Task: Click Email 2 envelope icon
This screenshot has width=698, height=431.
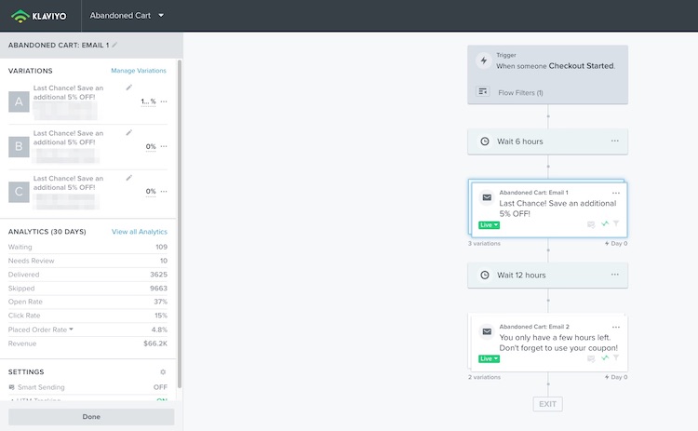Action: tap(487, 331)
